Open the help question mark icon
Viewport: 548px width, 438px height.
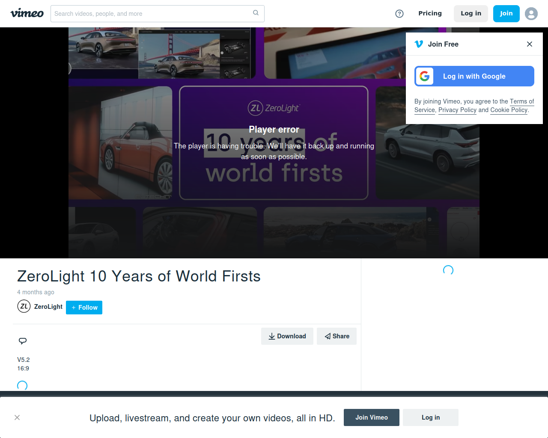coord(399,14)
